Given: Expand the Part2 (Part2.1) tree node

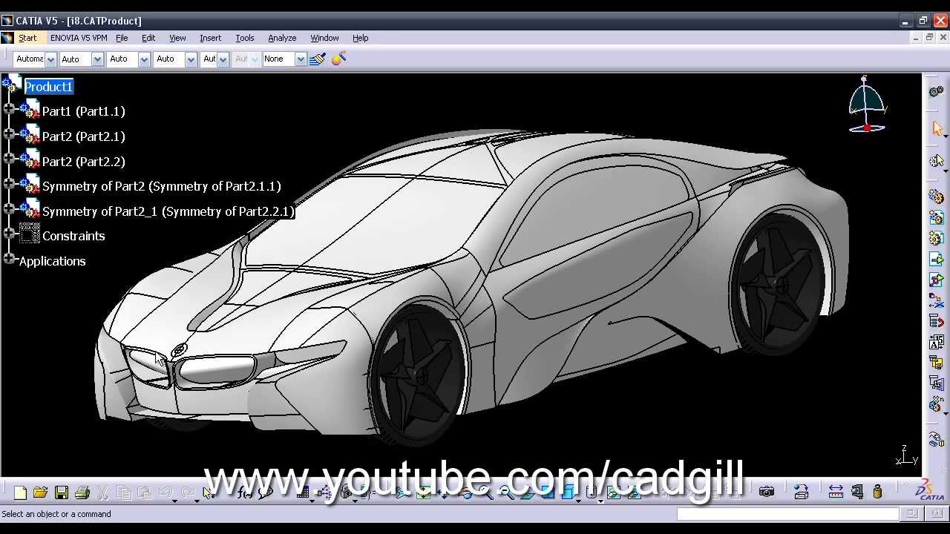Looking at the screenshot, I should pyautogui.click(x=9, y=134).
